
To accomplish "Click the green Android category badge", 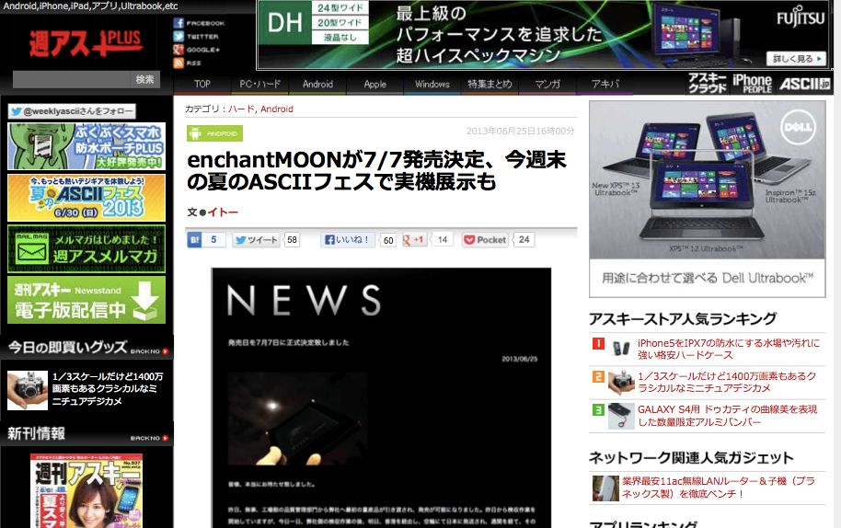I will point(214,133).
